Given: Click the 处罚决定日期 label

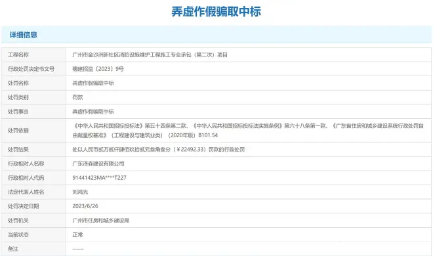Looking at the screenshot, I should click(24, 206).
